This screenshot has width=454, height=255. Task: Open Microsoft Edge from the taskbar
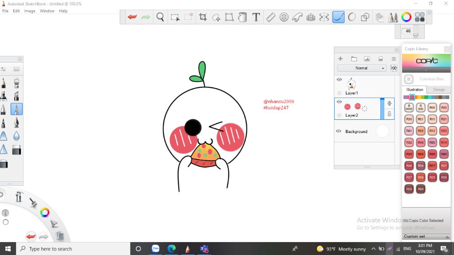coord(172,249)
